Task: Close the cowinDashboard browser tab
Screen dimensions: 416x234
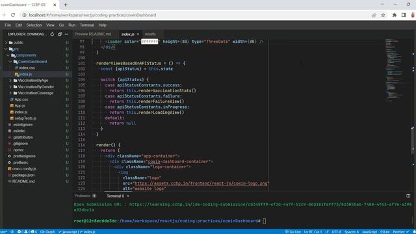Action: point(55,5)
